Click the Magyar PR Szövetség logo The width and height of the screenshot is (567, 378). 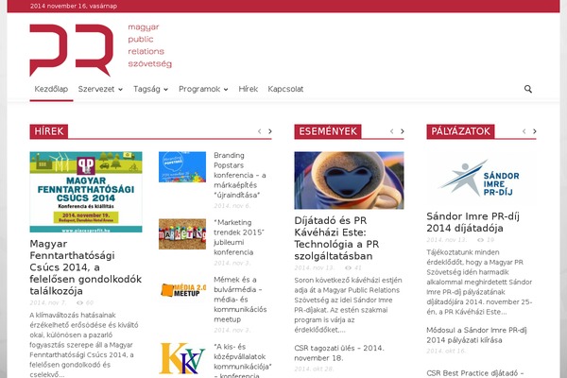(100, 50)
